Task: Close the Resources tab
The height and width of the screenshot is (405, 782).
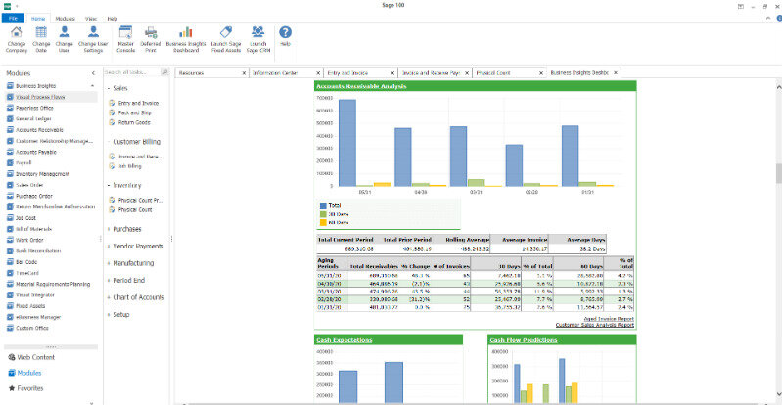Action: click(244, 72)
